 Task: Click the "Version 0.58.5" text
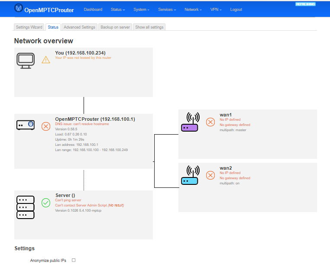[66, 129]
